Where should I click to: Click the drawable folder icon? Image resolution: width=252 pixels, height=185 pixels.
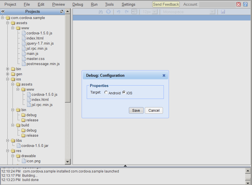[x=18, y=156]
